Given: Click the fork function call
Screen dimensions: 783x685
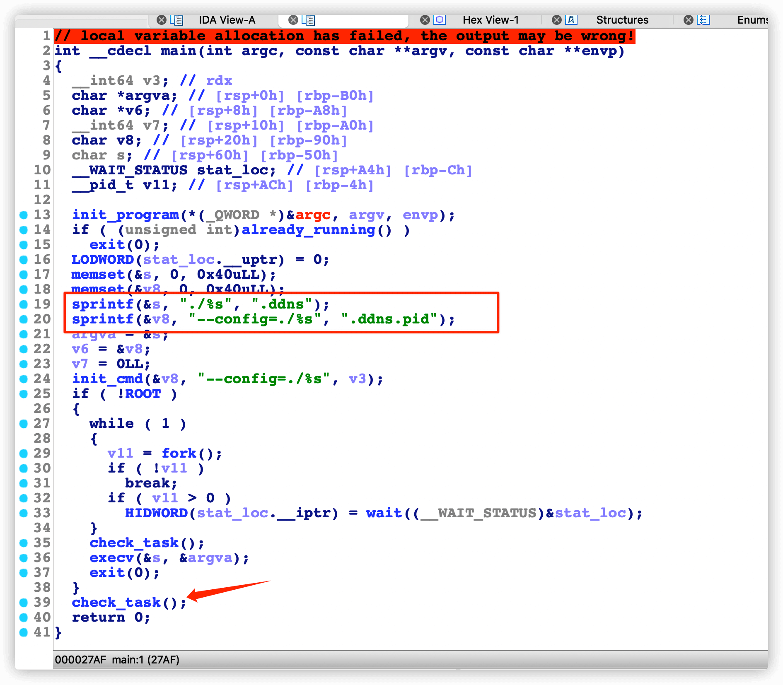Looking at the screenshot, I should (x=179, y=453).
